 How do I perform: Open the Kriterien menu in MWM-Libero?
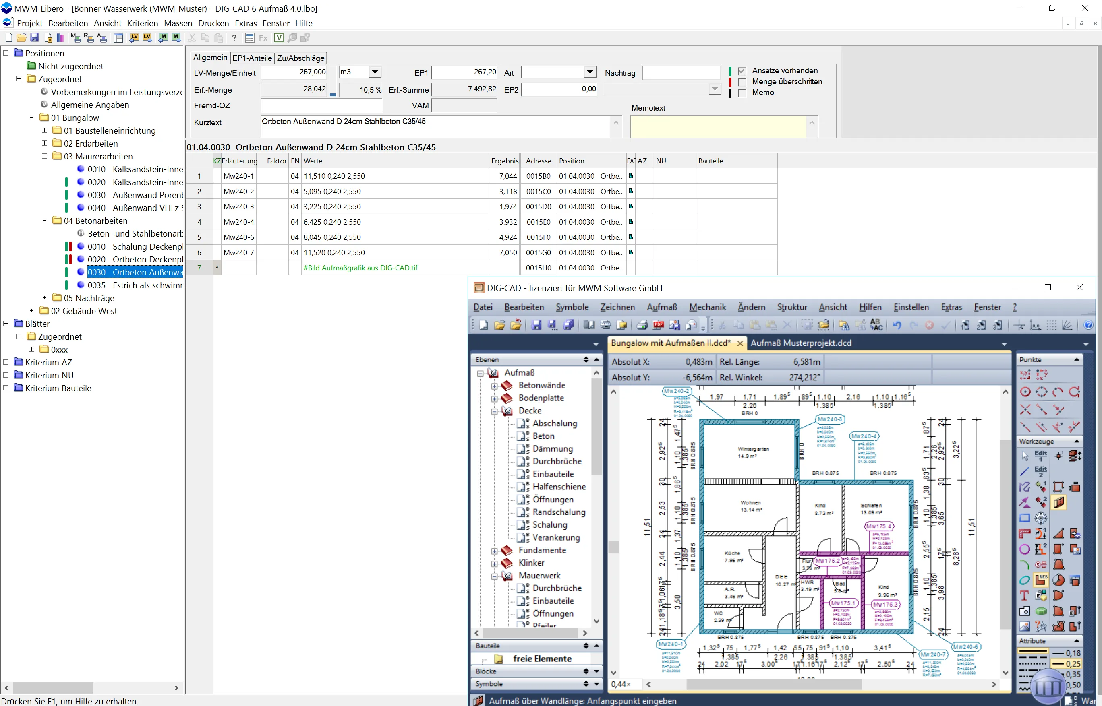click(143, 23)
